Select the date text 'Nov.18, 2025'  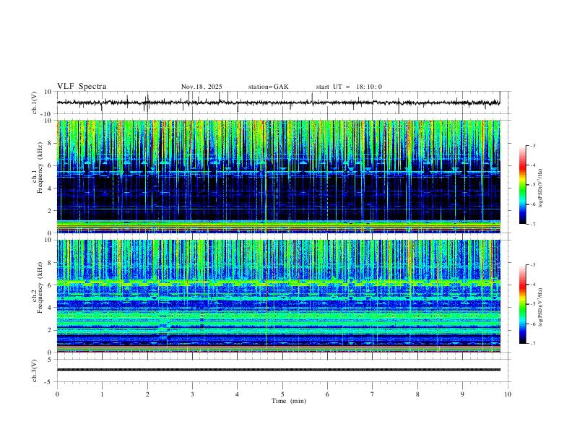201,87
